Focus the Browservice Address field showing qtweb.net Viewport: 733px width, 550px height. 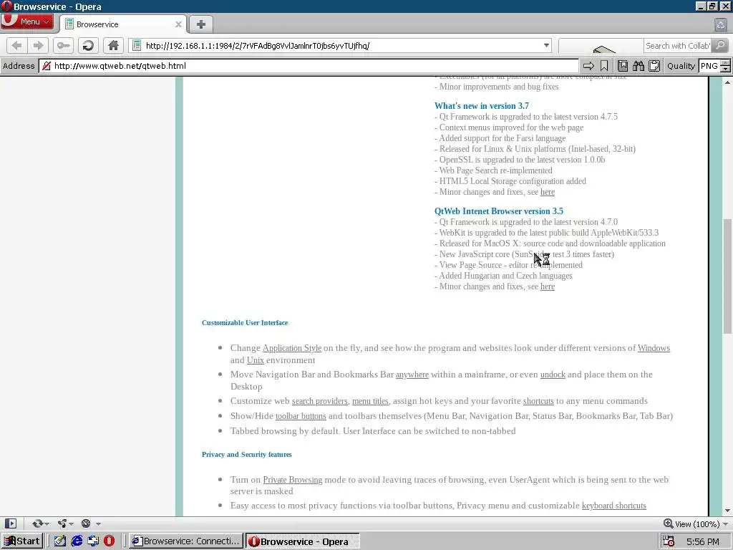coord(309,66)
